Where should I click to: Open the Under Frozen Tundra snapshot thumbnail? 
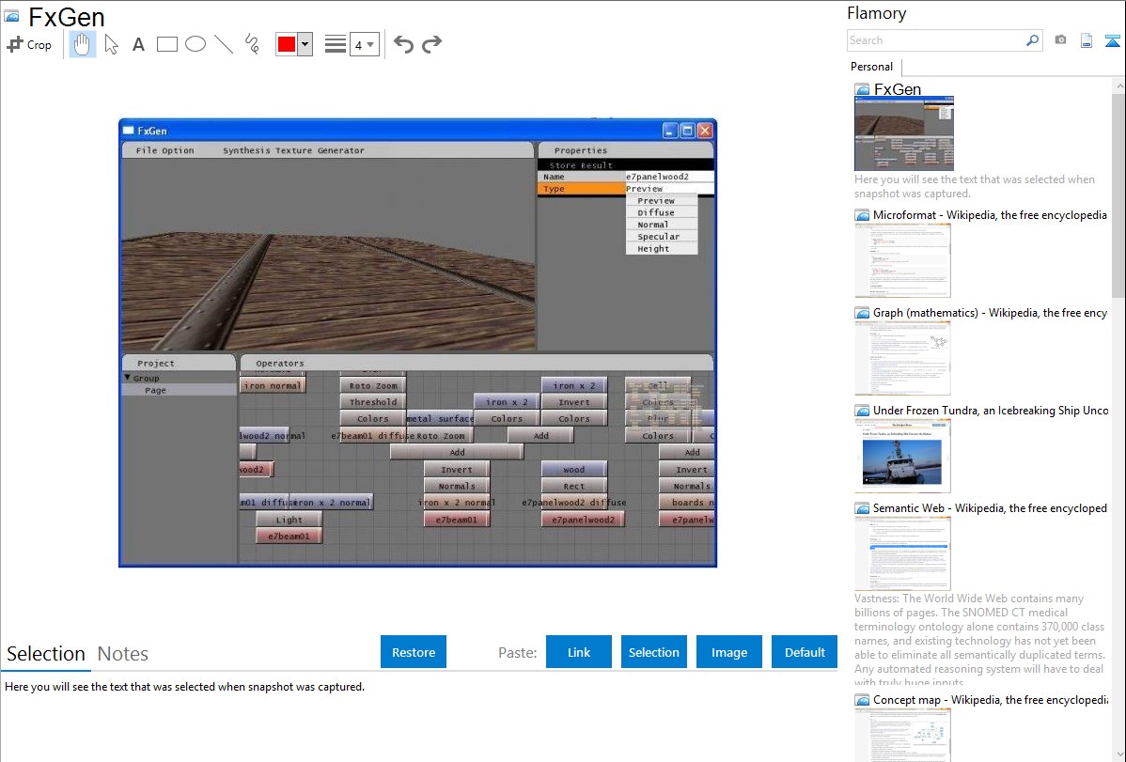coord(902,456)
